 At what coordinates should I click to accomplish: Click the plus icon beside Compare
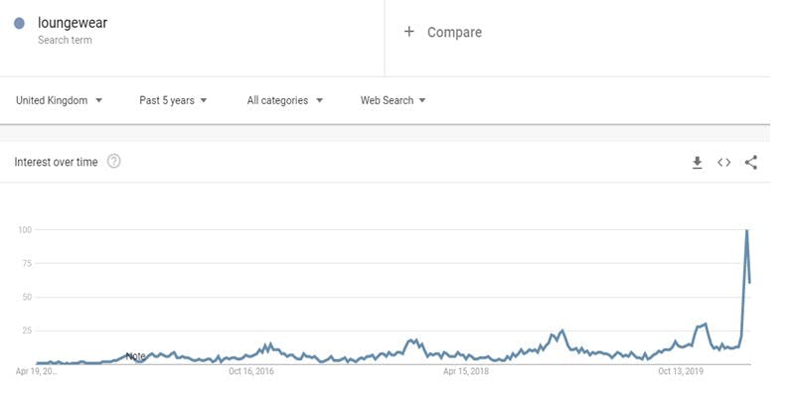[408, 32]
